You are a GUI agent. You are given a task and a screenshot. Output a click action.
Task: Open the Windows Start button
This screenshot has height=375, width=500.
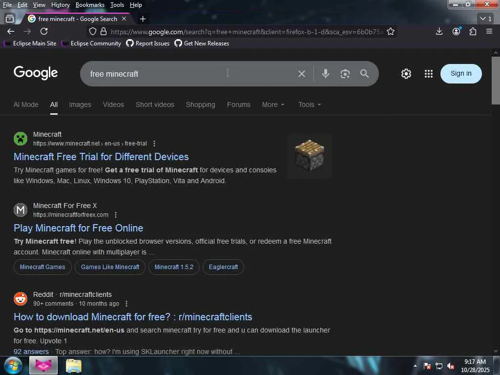(x=13, y=365)
